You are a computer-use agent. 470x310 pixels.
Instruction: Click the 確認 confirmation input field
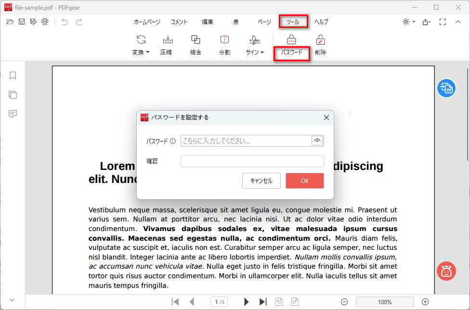tap(252, 160)
